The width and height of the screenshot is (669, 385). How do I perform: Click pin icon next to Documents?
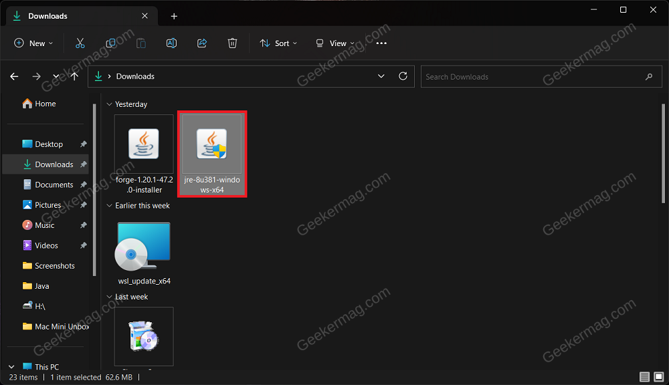tap(83, 184)
